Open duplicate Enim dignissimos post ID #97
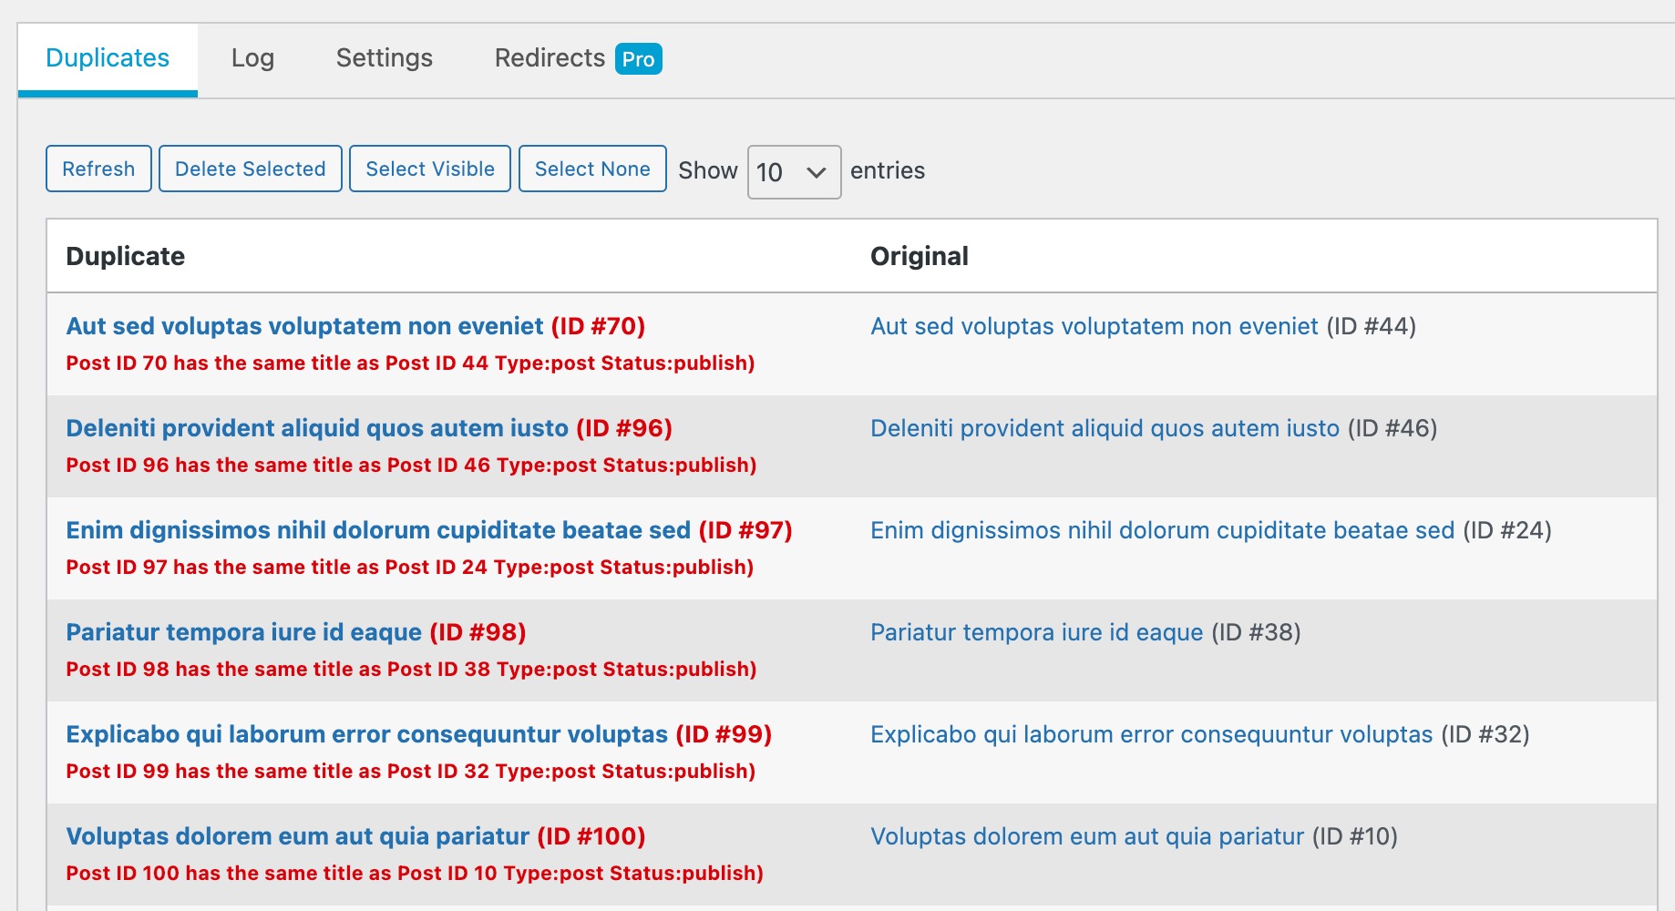 pos(377,530)
